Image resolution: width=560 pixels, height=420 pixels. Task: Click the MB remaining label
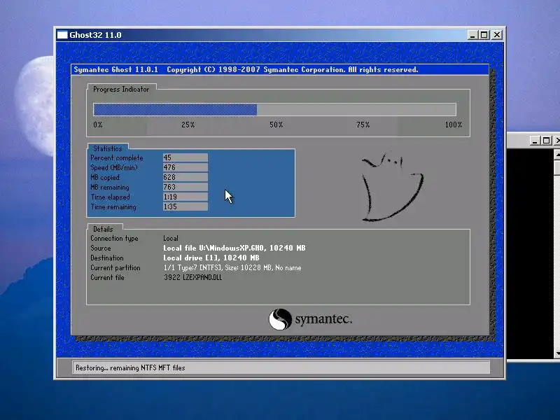coord(110,187)
